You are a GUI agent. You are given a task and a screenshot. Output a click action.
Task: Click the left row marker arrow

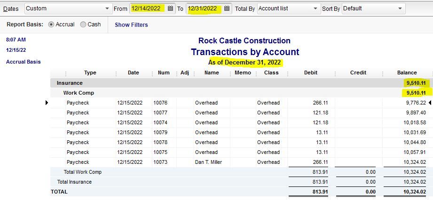(47, 103)
